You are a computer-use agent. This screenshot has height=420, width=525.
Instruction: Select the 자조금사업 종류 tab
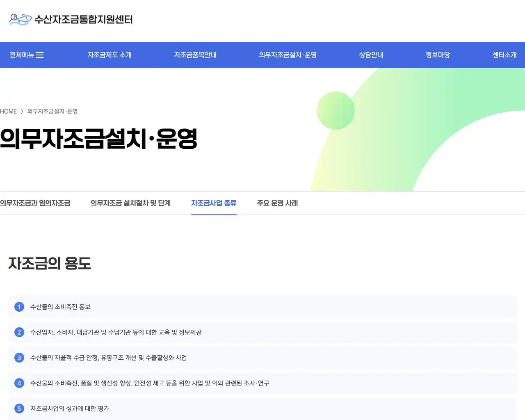click(214, 203)
